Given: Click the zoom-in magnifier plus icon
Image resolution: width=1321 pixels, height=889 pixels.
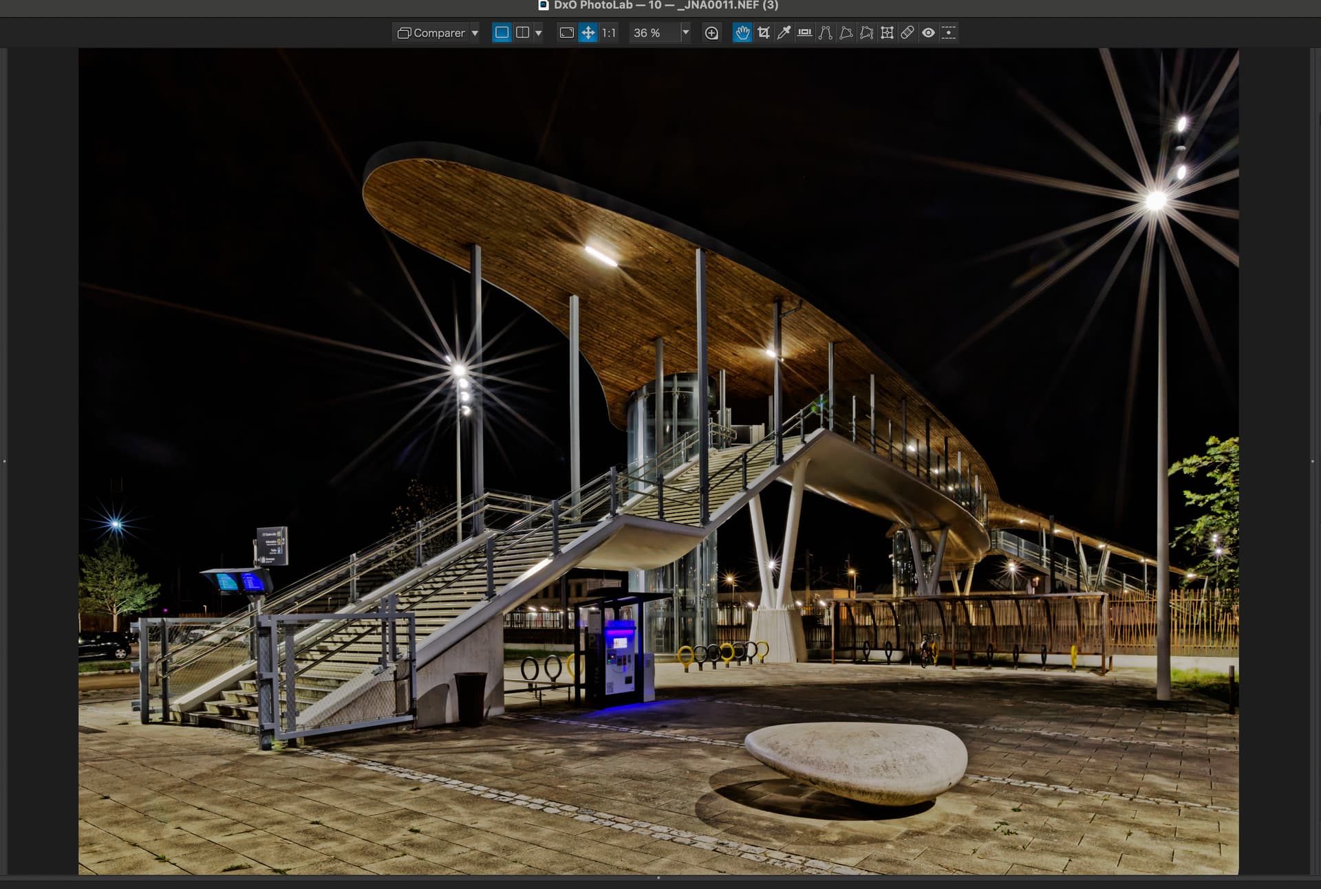Looking at the screenshot, I should [x=711, y=33].
